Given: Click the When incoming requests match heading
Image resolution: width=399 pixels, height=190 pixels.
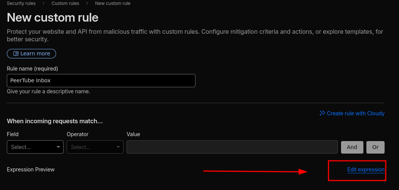Looking at the screenshot, I should tap(55, 121).
